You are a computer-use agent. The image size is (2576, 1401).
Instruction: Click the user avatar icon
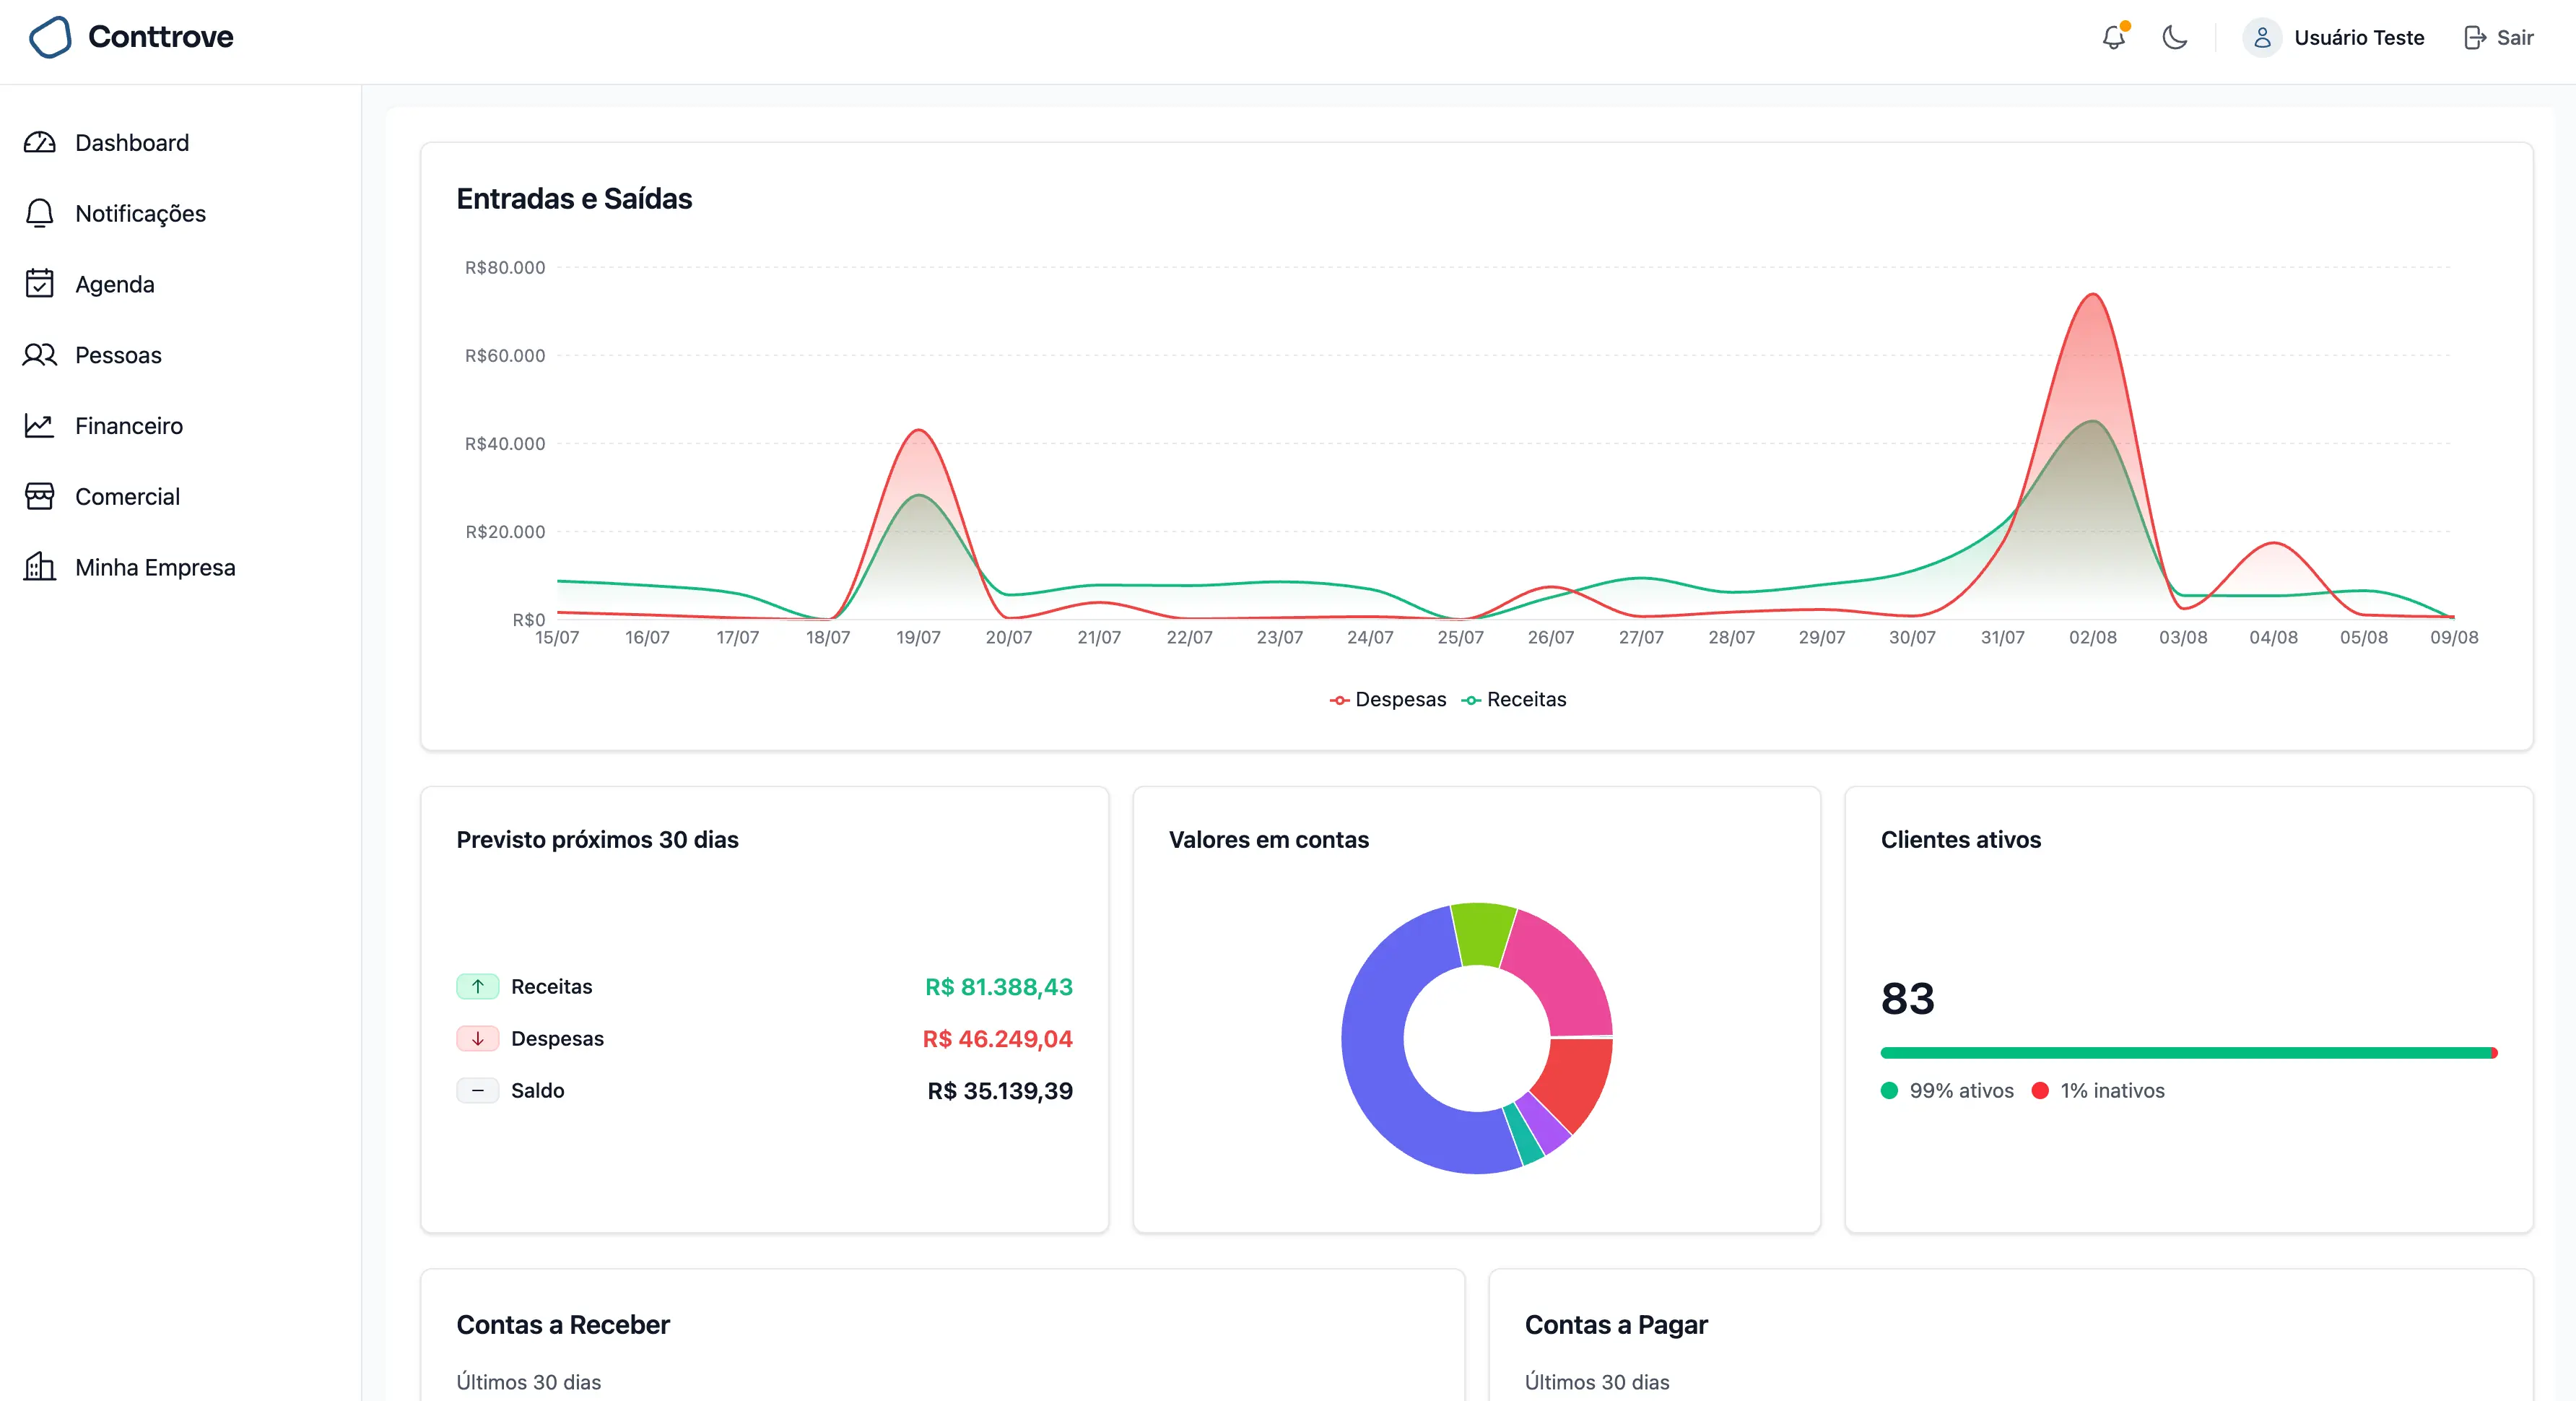tap(2261, 38)
